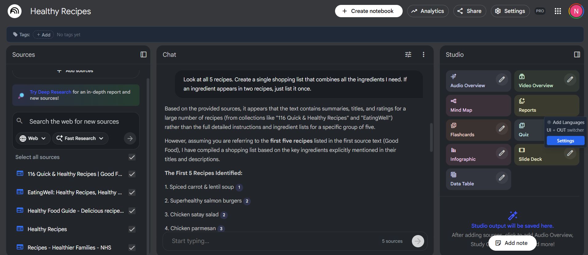Viewport: 588px width, 255px height.
Task: Uncheck the EatingWell source
Action: click(132, 192)
